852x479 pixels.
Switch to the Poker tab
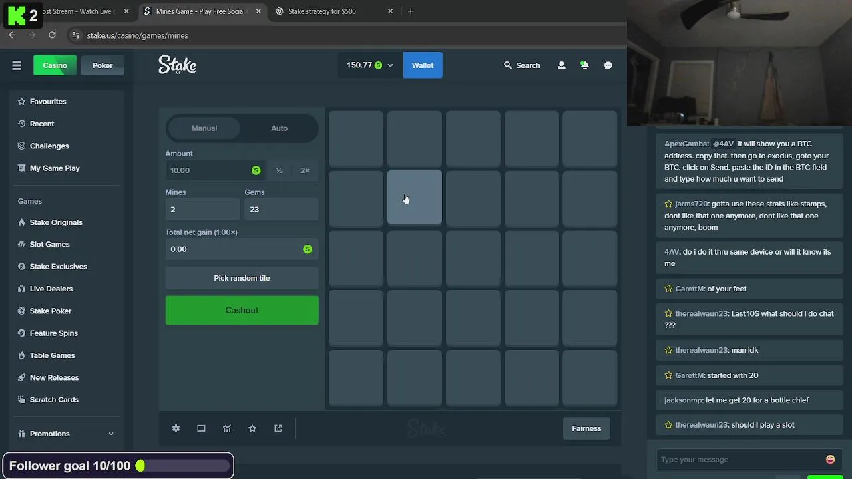103,65
